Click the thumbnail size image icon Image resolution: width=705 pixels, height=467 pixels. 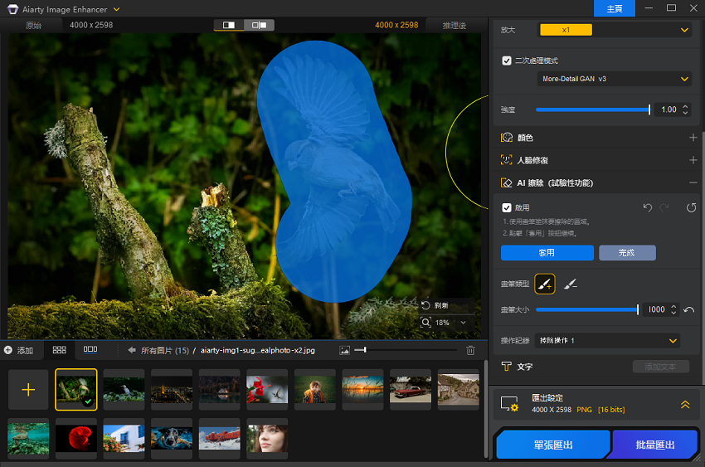345,350
